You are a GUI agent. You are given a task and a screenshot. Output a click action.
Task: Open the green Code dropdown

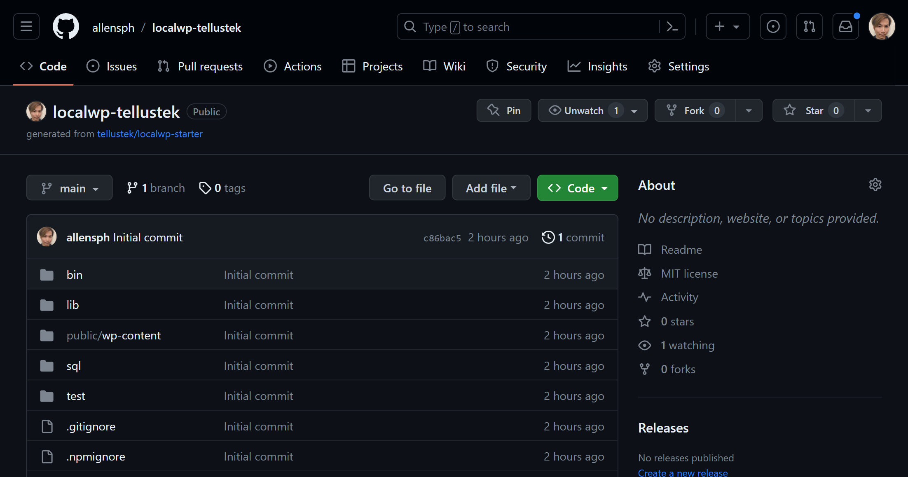577,187
